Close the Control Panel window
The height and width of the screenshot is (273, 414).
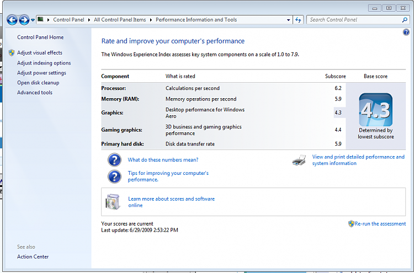[403, 8]
